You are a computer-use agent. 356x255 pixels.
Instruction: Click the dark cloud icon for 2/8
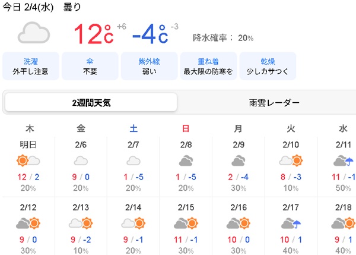(x=186, y=160)
